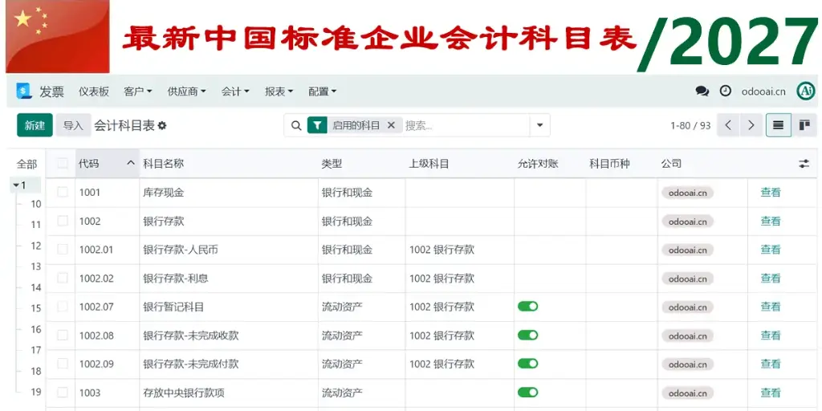822x411 pixels.
Task: Select checkbox for row 1002
Action: (63, 221)
